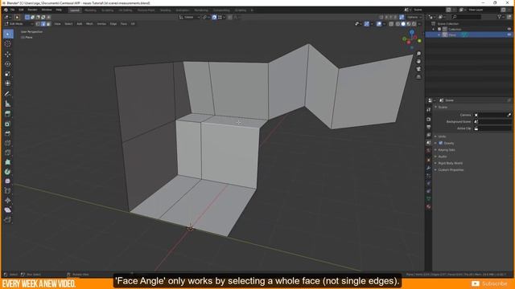515x289 pixels.
Task: Open the Material properties tab
Action: pos(429,207)
